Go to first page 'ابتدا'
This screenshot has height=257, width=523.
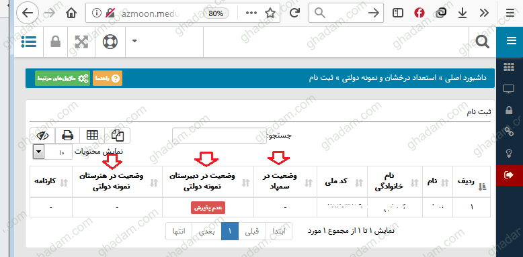tap(279, 231)
